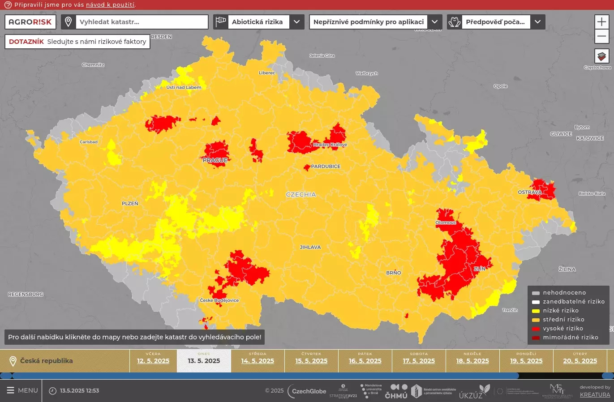This screenshot has width=614, height=402.
Task: Open the hamburger MENU
Action: tap(22, 390)
